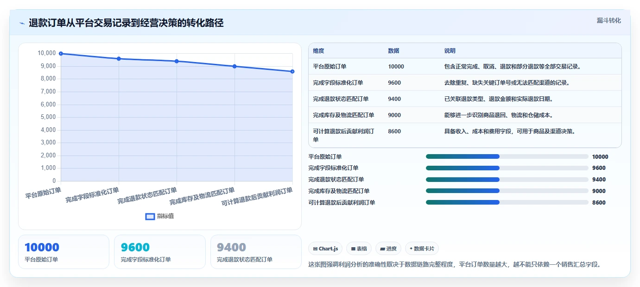Open the 9600 完成字段标准化订单 data card

point(160,252)
